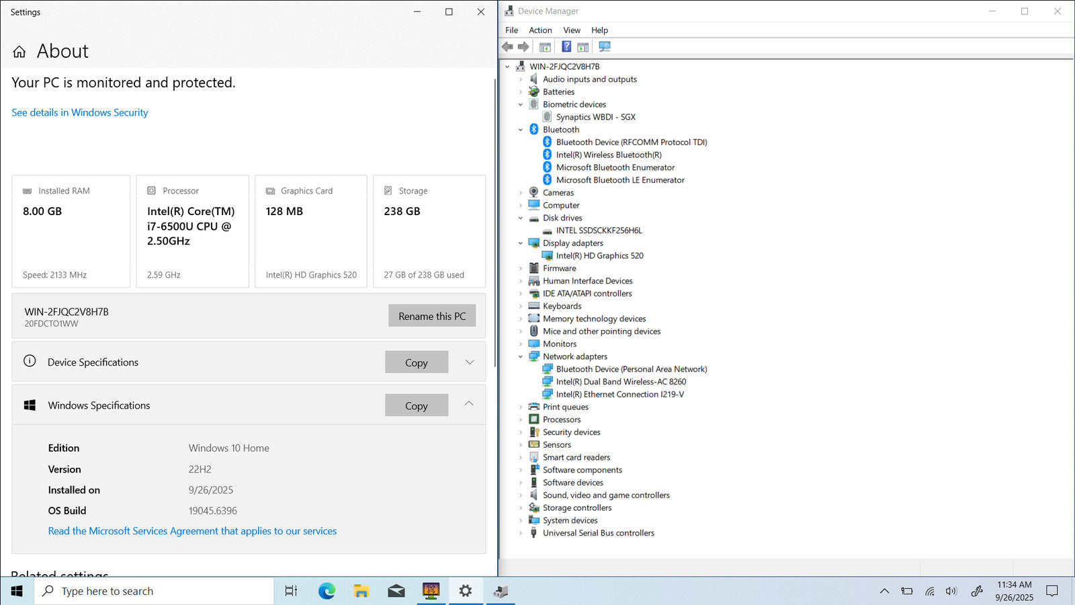Select Synaptics WBDI - SGX device

(x=595, y=117)
